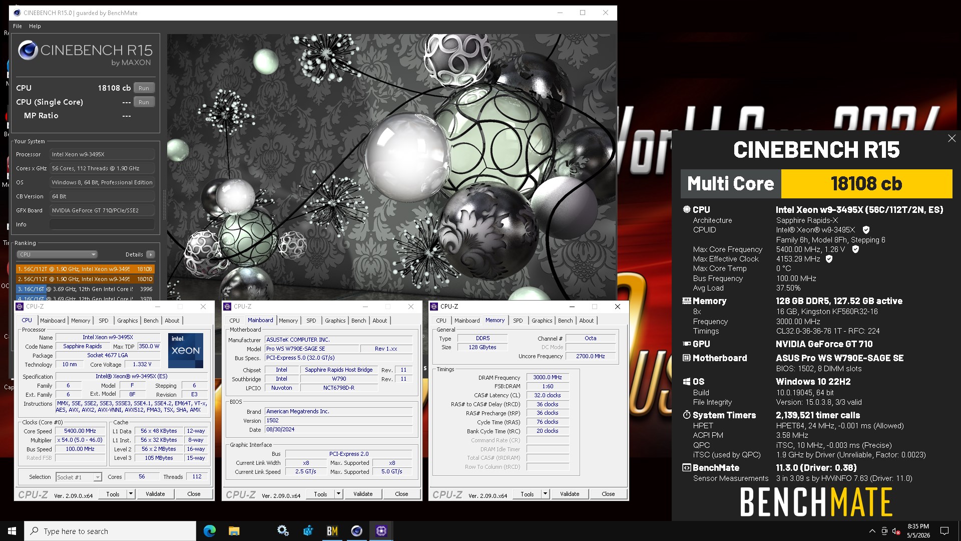Click Close button in first CPU-Z window
Viewport: 961px width, 541px height.
click(194, 494)
